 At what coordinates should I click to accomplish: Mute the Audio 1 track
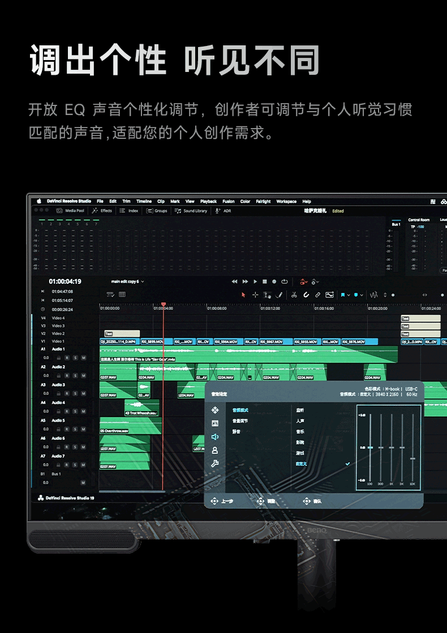pyautogui.click(x=83, y=358)
